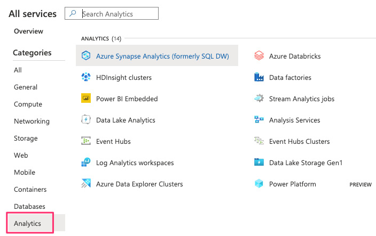Click the ANALYTICS (14) section heading
The image size is (376, 236).
[101, 38]
